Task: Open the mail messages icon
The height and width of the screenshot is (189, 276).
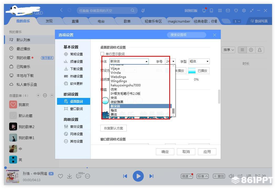Action: coord(228,10)
